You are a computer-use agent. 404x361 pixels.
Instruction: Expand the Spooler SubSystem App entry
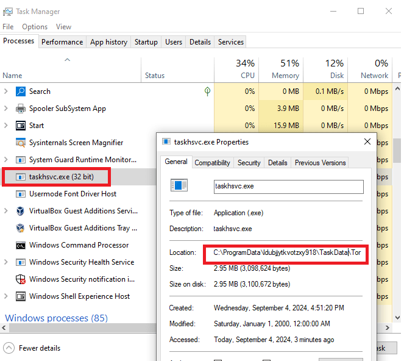point(6,109)
